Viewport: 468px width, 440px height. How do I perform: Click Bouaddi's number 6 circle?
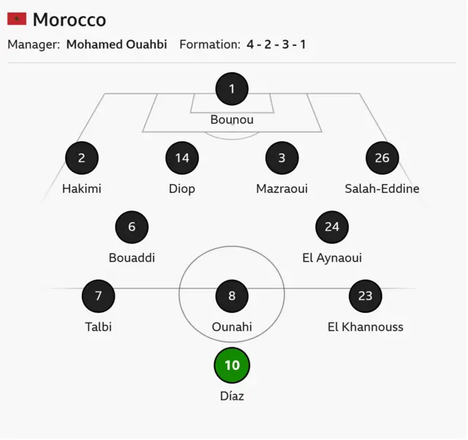(132, 227)
